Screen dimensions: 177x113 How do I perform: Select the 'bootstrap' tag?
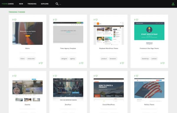coord(145,59)
